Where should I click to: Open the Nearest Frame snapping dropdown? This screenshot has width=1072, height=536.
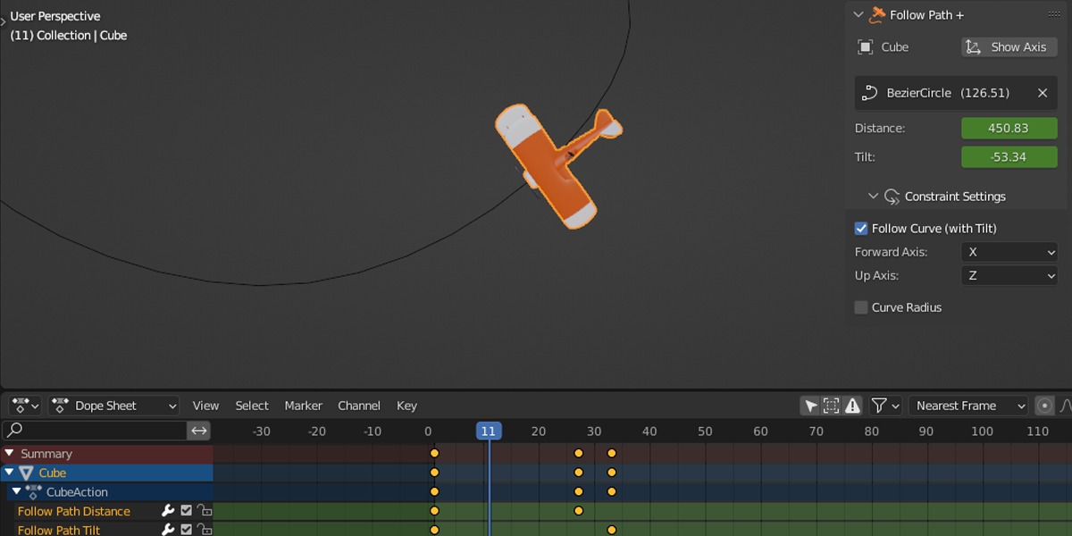(968, 406)
